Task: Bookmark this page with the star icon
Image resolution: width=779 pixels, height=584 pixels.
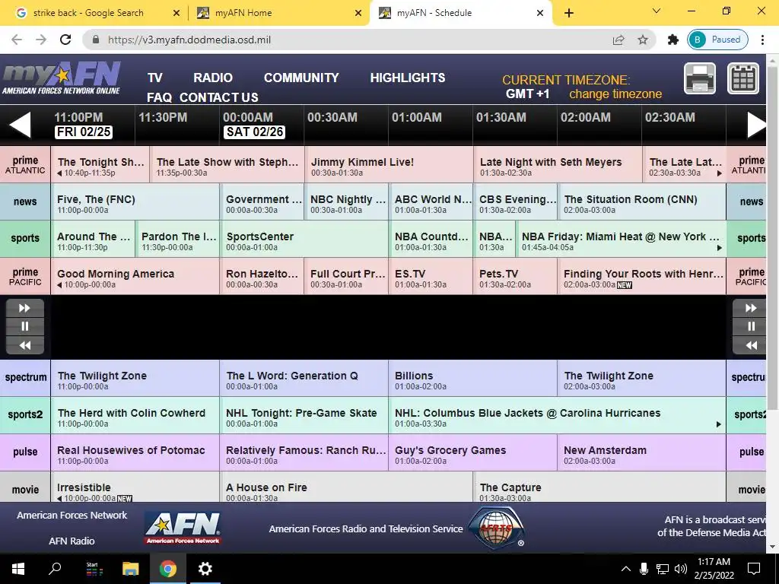Action: 642,40
